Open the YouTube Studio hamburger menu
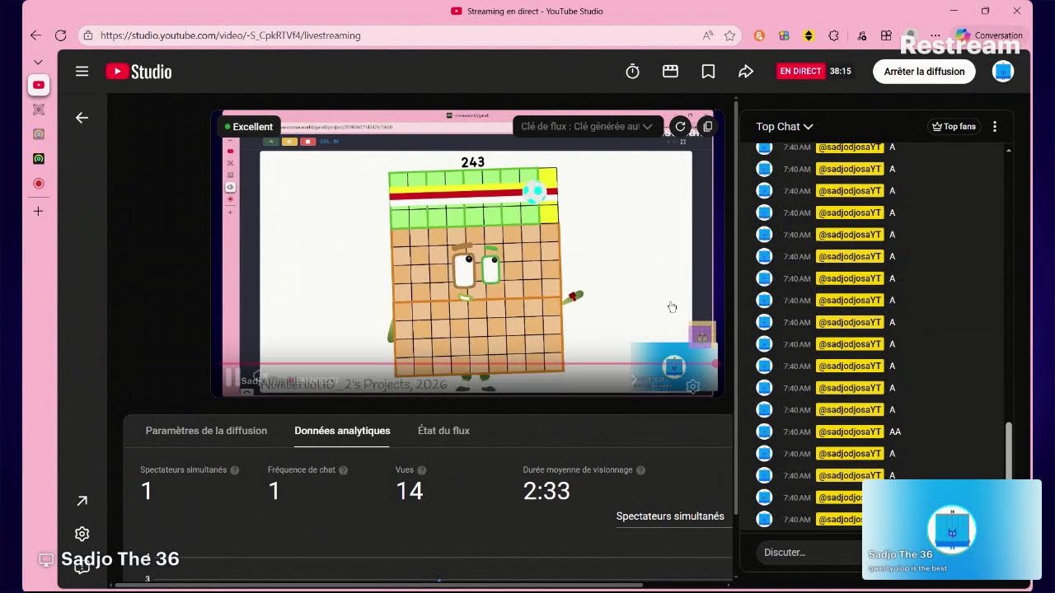Image resolution: width=1055 pixels, height=593 pixels. coord(82,72)
